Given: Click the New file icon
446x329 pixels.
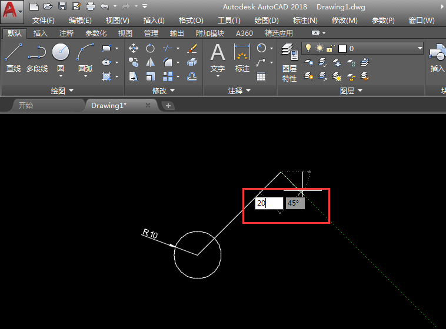Looking at the screenshot, I should click(x=34, y=6).
